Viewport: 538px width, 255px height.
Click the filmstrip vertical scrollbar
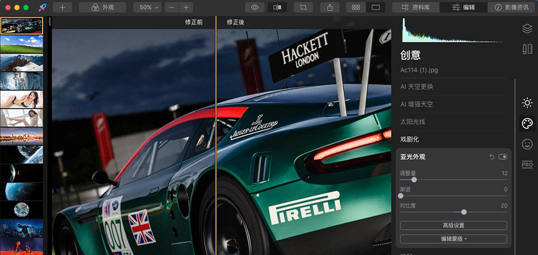coord(50,22)
